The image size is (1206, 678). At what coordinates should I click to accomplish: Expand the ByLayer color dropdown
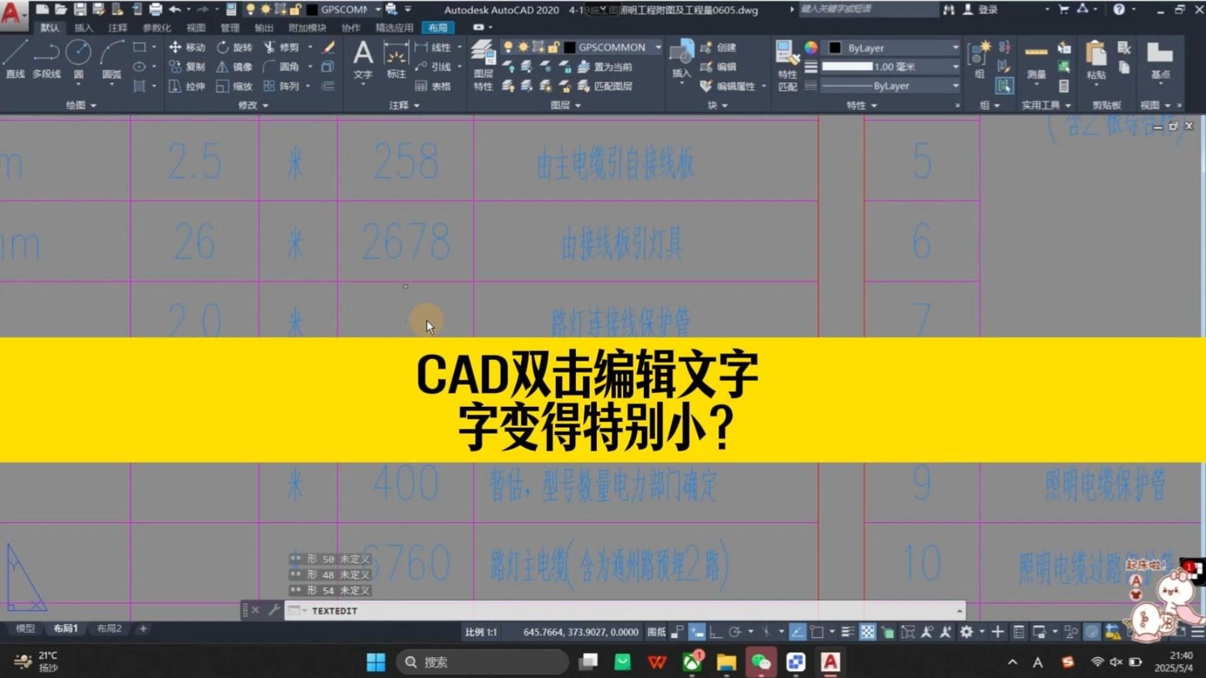954,48
